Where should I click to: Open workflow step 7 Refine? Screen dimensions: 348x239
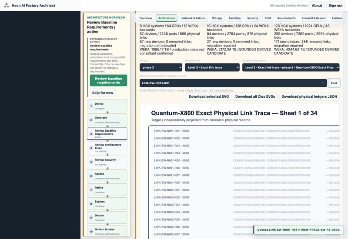pos(107,190)
